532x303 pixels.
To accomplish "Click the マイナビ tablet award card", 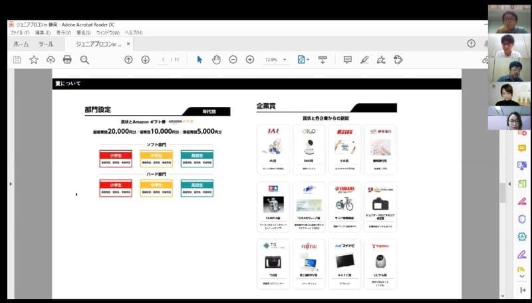I will point(344,264).
